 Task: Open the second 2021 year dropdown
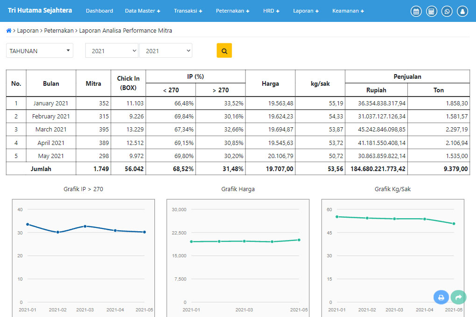point(166,51)
